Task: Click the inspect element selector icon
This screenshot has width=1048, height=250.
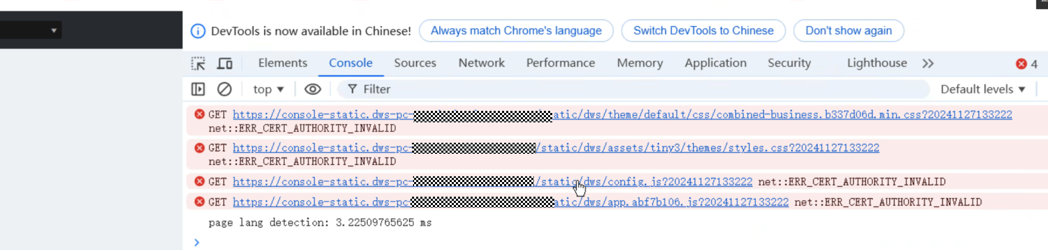Action: 198,64
